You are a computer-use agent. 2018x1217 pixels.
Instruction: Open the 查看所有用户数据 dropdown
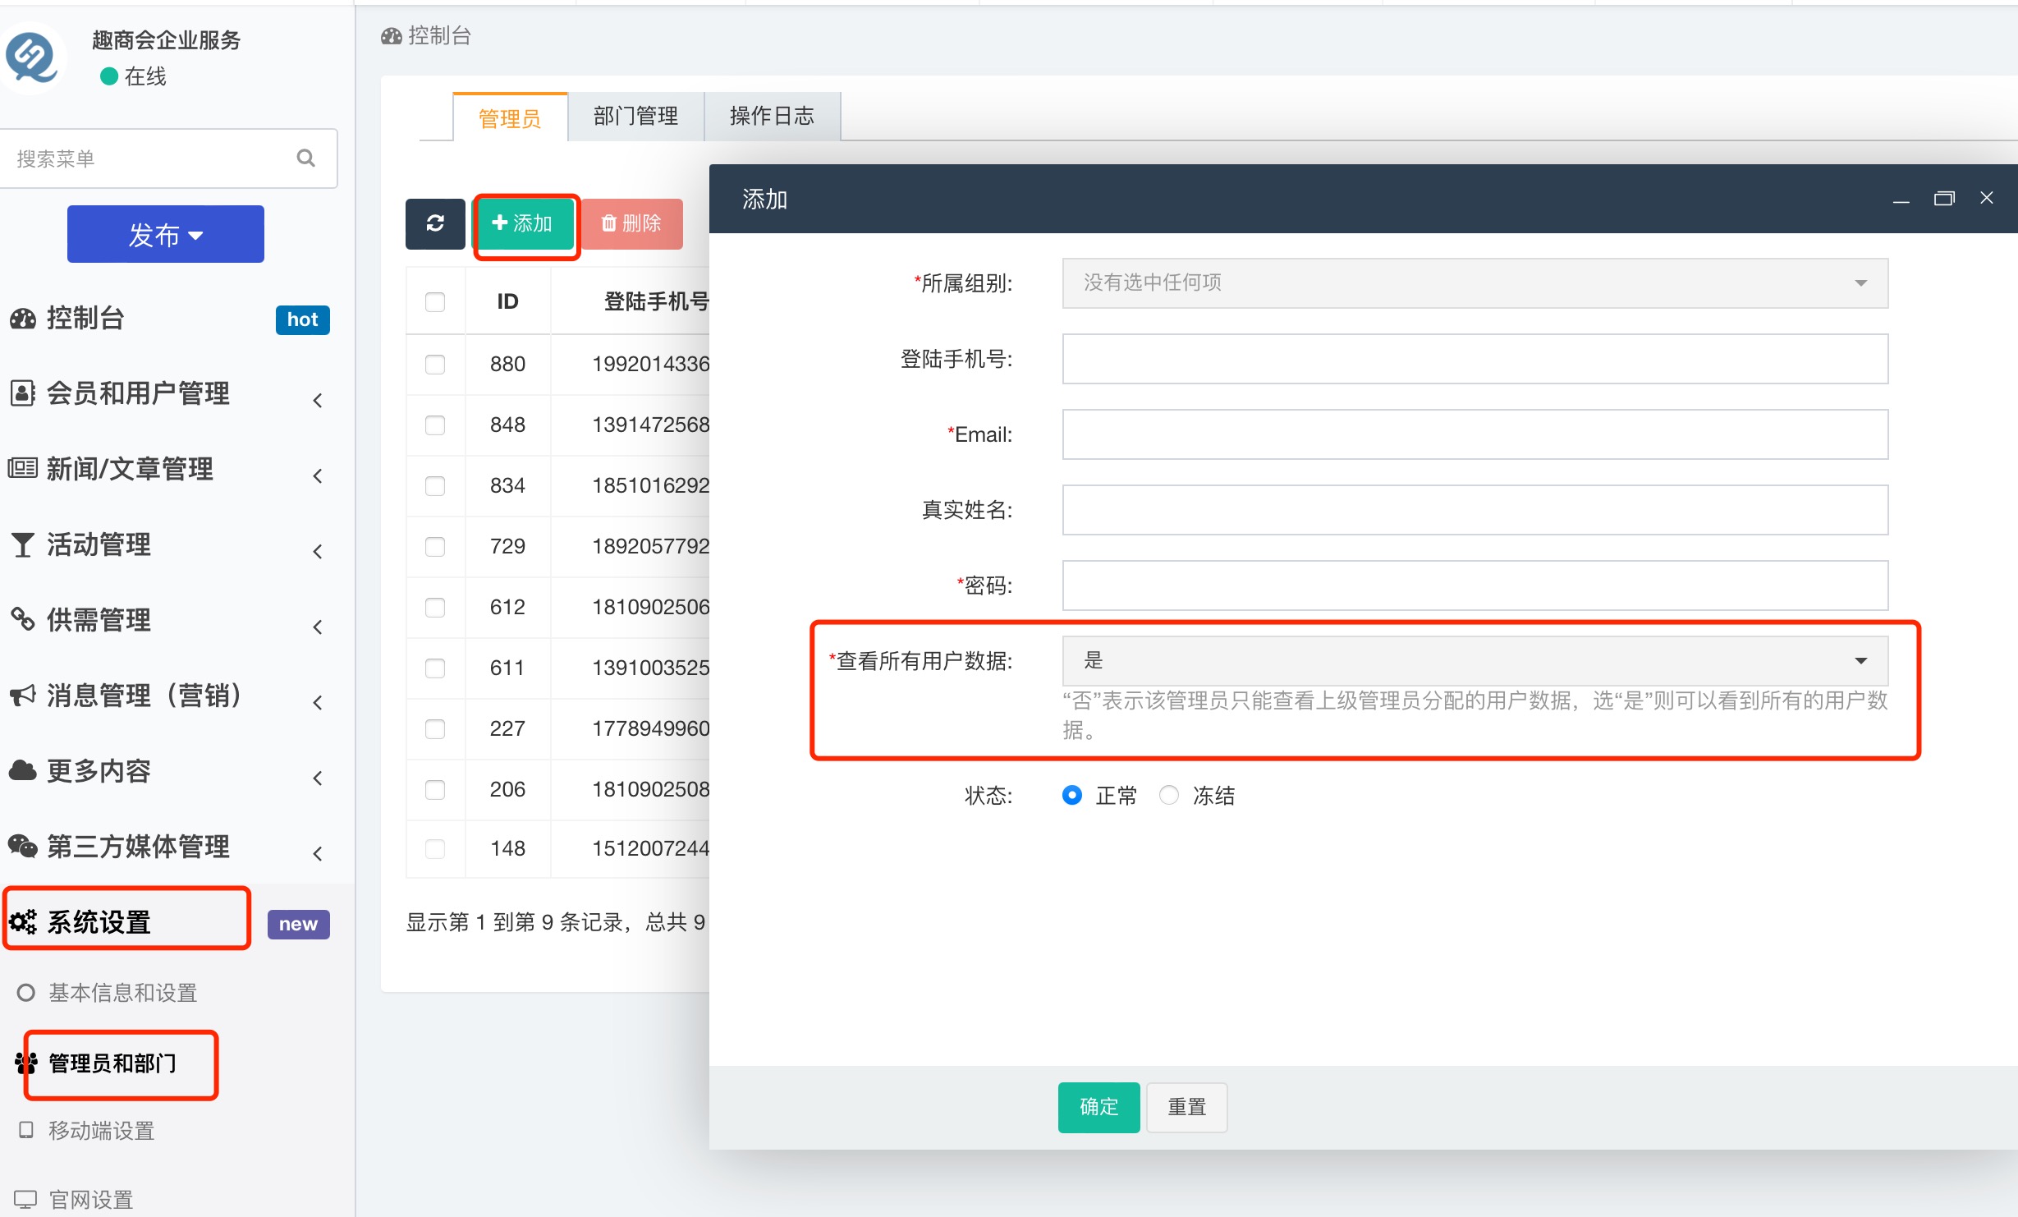click(x=1475, y=661)
